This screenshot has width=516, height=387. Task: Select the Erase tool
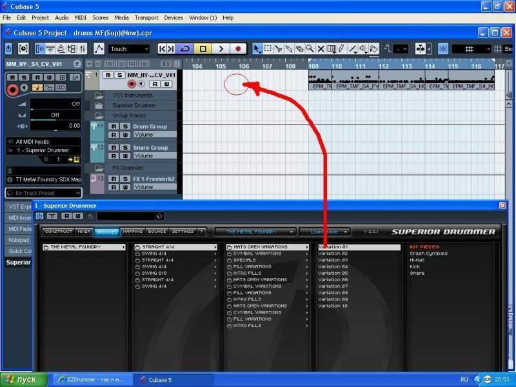(x=299, y=49)
